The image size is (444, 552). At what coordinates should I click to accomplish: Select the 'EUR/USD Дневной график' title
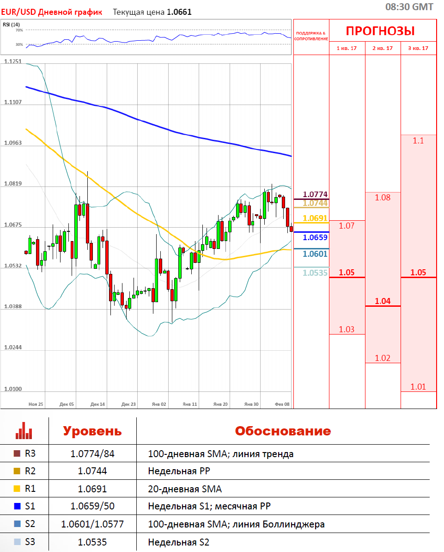[x=51, y=12]
